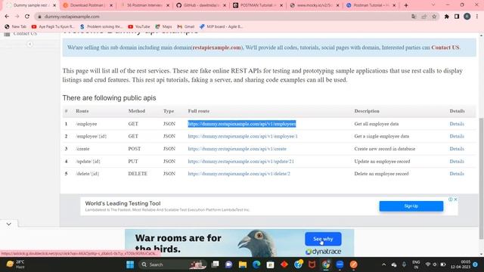Click the page vertical scrollbar
This screenshot has width=484, height=272.
click(481, 178)
